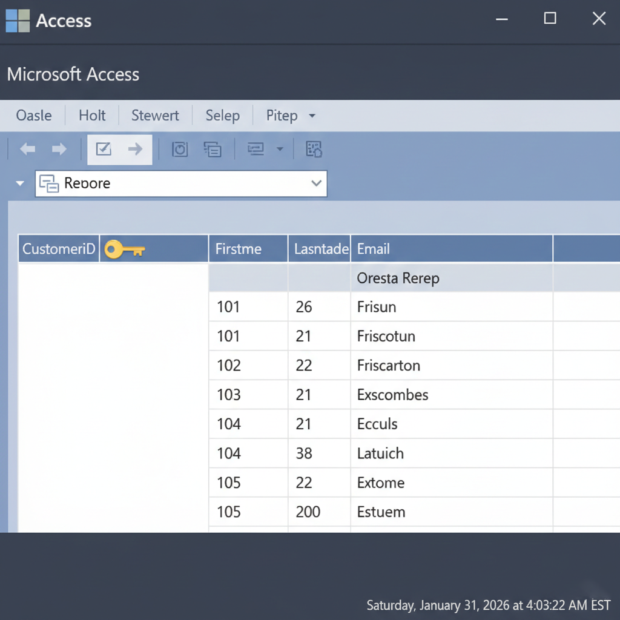Select the Friscarton cell in the table
The image size is (620, 620).
389,366
